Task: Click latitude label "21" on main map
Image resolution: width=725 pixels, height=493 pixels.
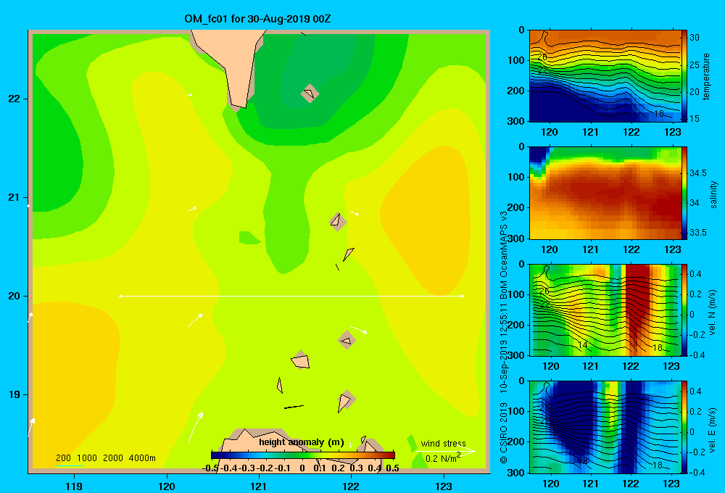Action: (14, 197)
